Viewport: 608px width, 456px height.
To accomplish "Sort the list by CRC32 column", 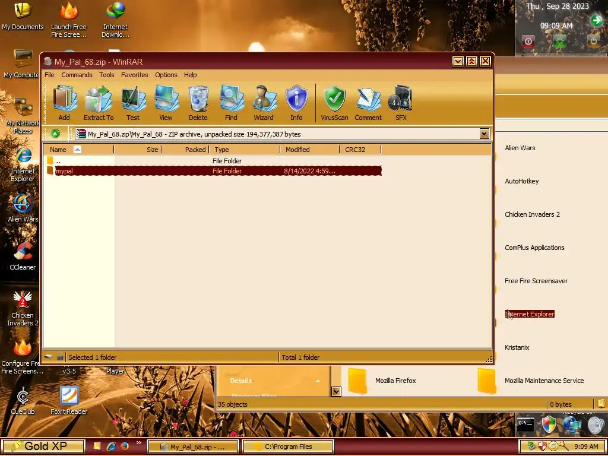I will [360, 149].
